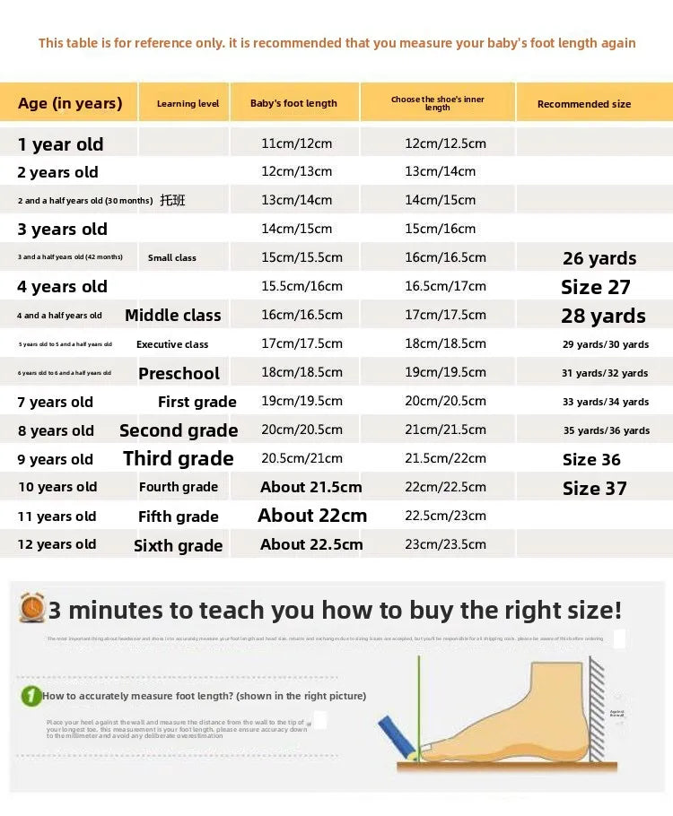This screenshot has height=816, width=673.
Task: Select the 'Age (in years)' column header
Action: coord(69,102)
